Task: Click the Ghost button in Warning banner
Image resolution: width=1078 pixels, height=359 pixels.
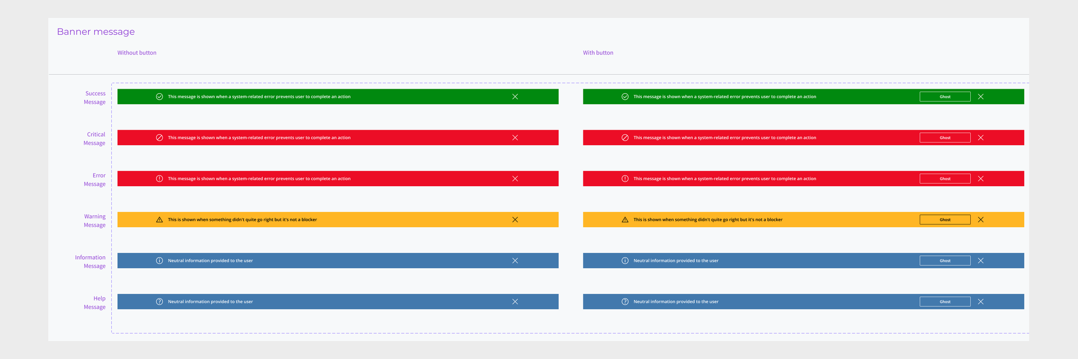Action: click(x=945, y=219)
